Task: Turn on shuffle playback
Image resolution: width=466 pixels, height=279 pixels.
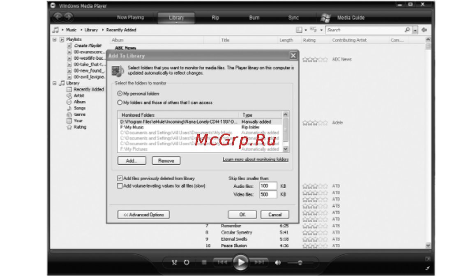Action: (x=175, y=263)
